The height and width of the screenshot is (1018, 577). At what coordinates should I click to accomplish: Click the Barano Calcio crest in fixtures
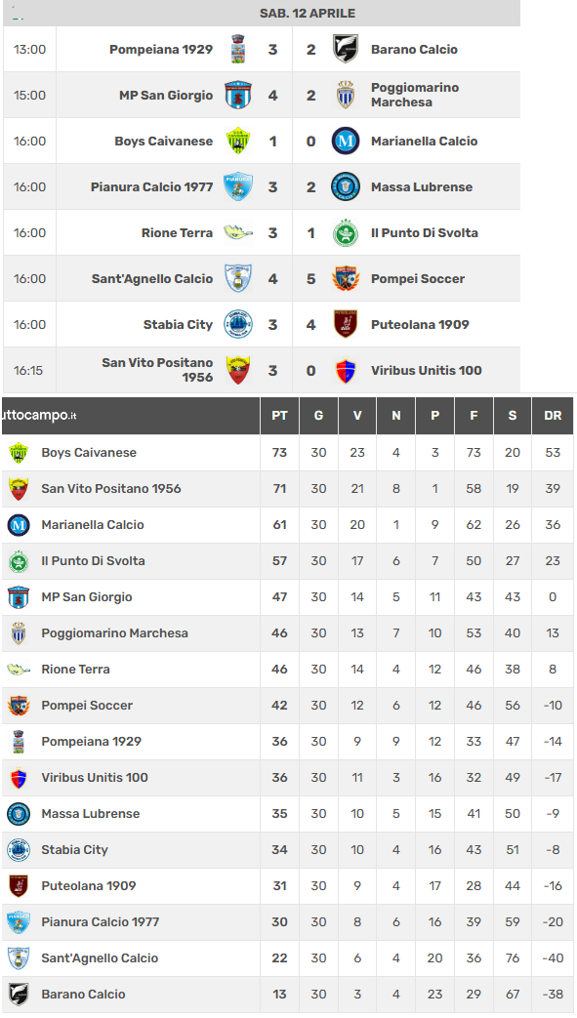(x=346, y=50)
